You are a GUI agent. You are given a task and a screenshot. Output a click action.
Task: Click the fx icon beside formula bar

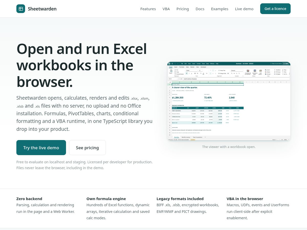pos(181,79)
